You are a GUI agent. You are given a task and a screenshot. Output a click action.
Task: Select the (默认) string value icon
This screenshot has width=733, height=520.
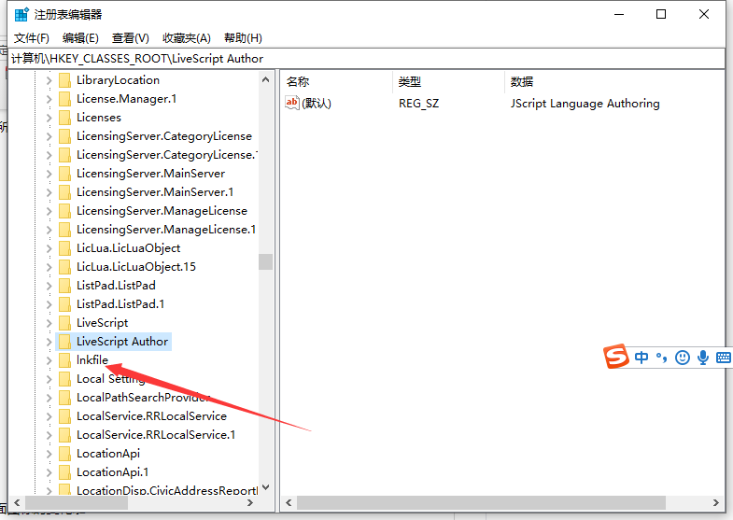(292, 103)
